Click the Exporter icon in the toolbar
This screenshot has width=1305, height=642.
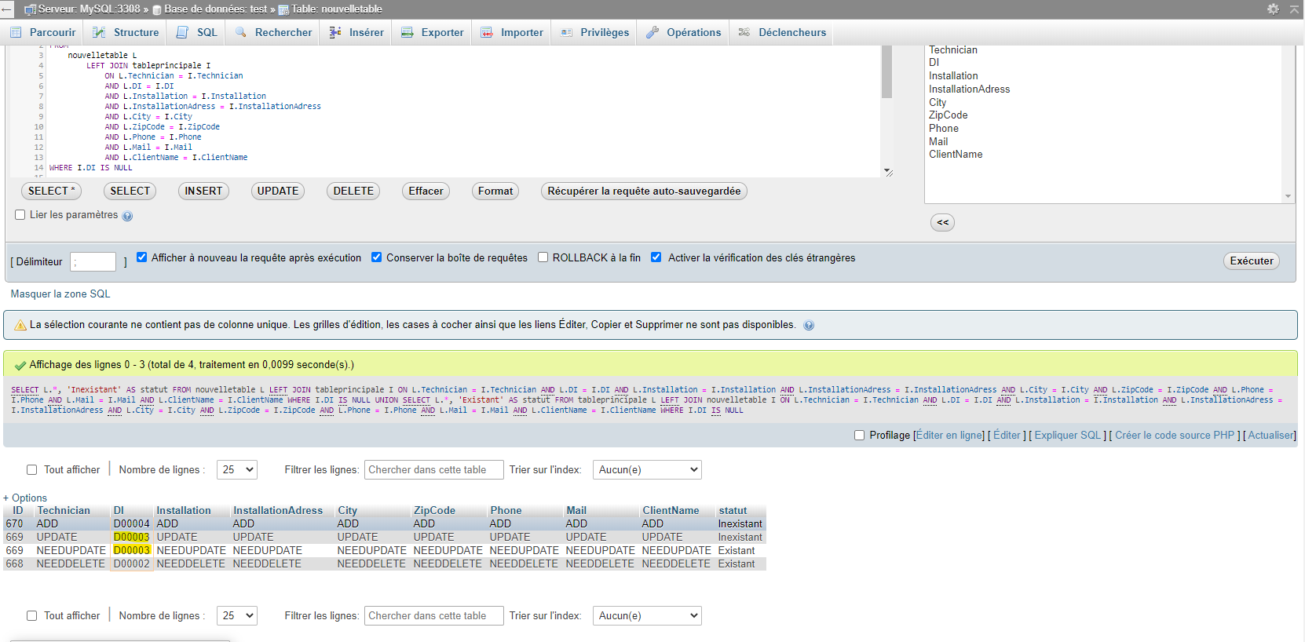point(408,32)
